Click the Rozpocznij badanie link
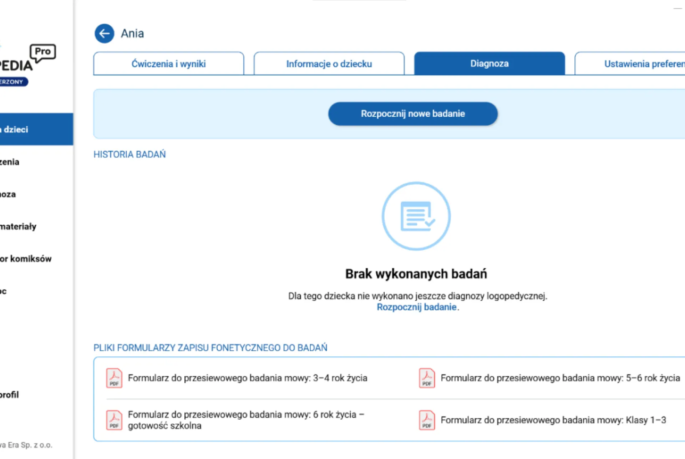The height and width of the screenshot is (459, 685). click(416, 307)
